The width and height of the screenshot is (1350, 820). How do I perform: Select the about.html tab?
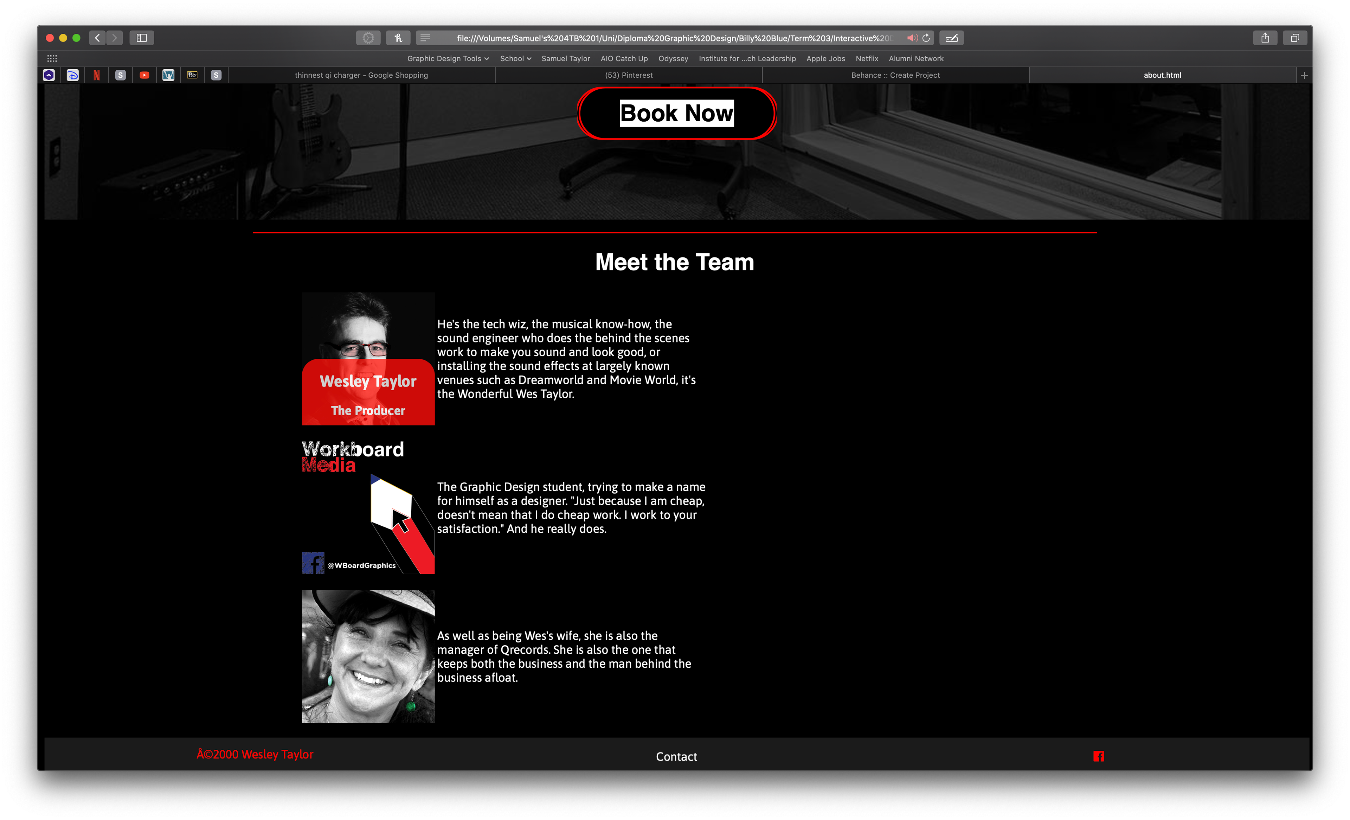(1162, 75)
